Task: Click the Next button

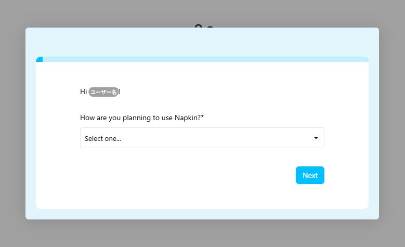Action: tap(310, 175)
